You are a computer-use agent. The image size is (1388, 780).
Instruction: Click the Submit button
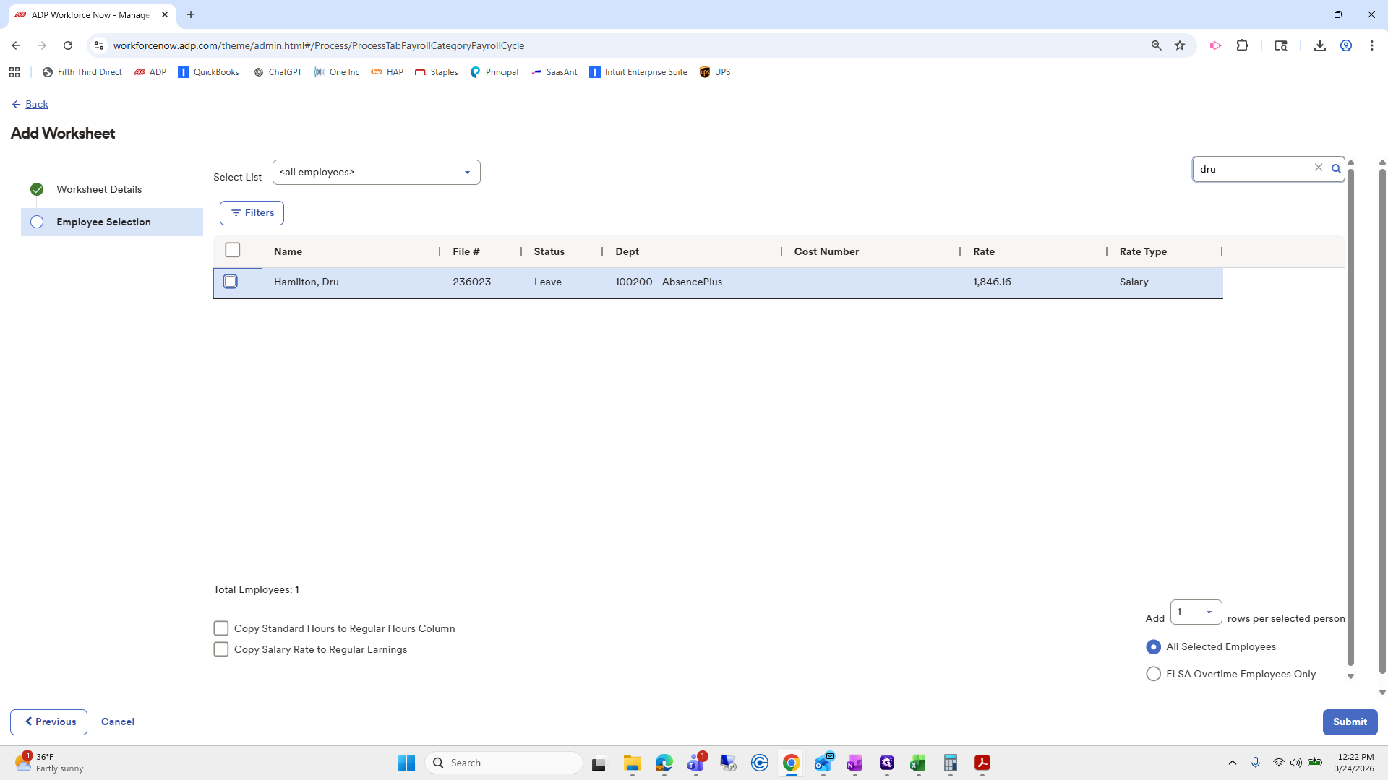tap(1349, 721)
